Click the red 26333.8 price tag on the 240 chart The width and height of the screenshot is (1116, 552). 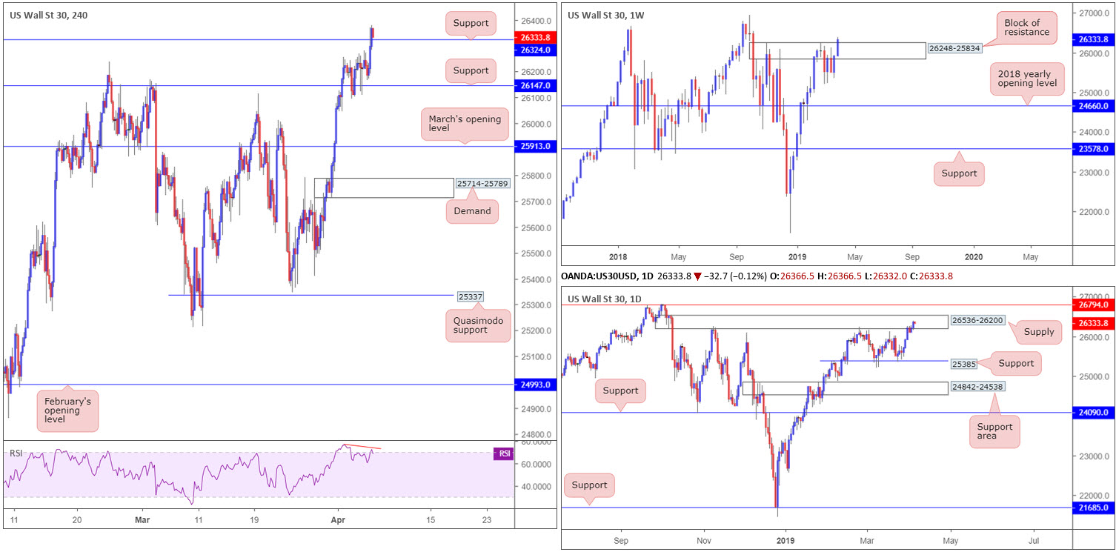pos(534,38)
